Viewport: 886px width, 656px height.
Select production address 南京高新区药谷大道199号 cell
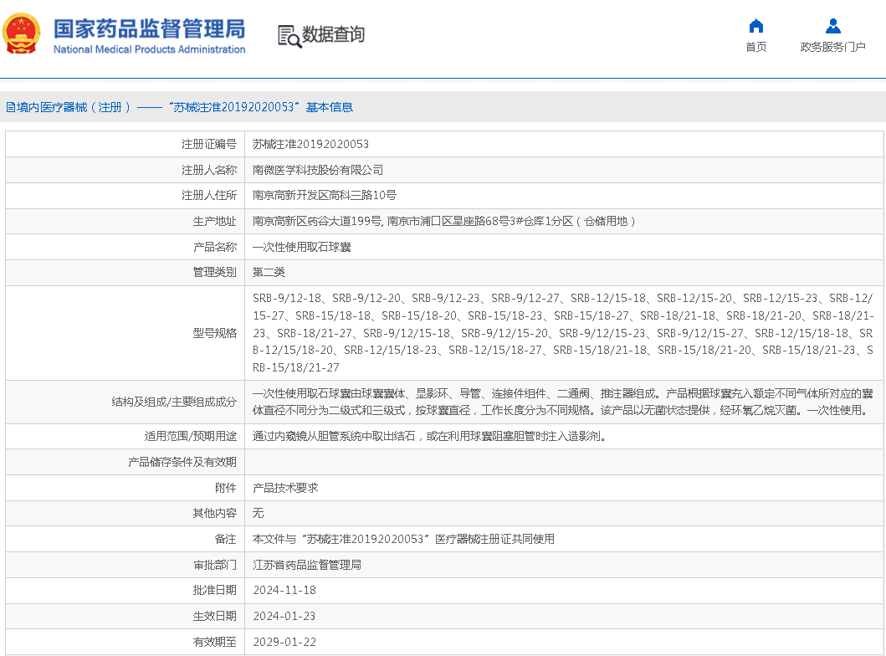(443, 222)
